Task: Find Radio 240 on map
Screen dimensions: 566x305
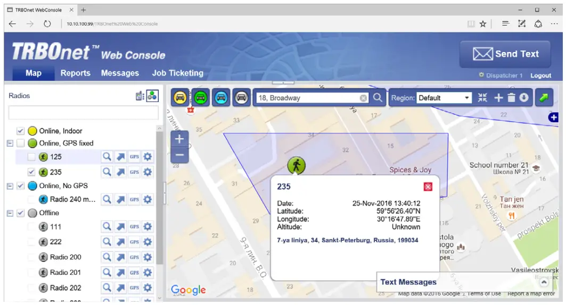Action: (x=107, y=199)
